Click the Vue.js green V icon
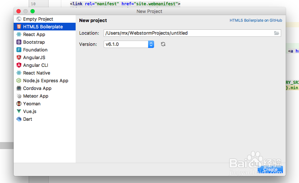The height and width of the screenshot is (183, 299). (x=19, y=111)
